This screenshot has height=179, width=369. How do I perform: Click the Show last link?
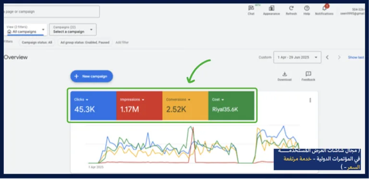356,57
